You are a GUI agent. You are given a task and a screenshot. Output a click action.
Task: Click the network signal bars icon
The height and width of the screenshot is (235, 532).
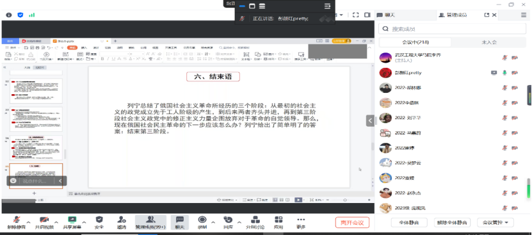(31, 15)
